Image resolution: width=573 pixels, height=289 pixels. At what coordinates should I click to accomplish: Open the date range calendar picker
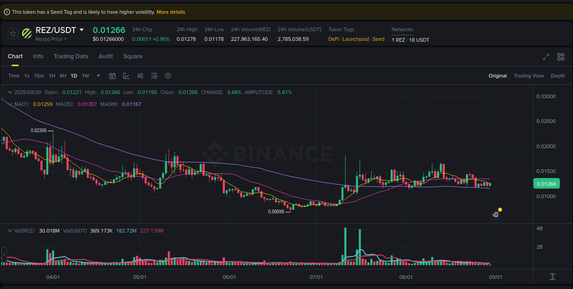112,76
